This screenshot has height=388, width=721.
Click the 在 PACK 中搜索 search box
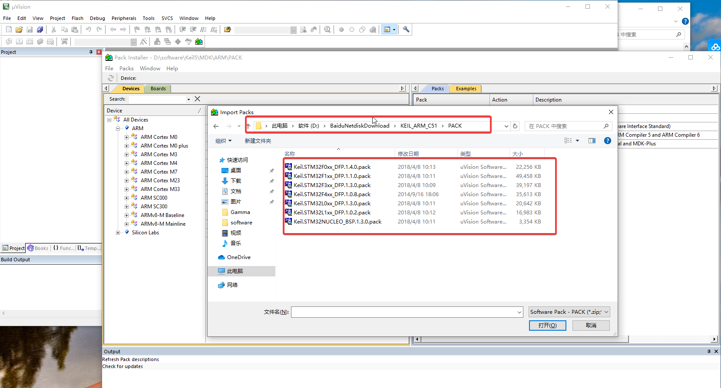click(x=568, y=126)
